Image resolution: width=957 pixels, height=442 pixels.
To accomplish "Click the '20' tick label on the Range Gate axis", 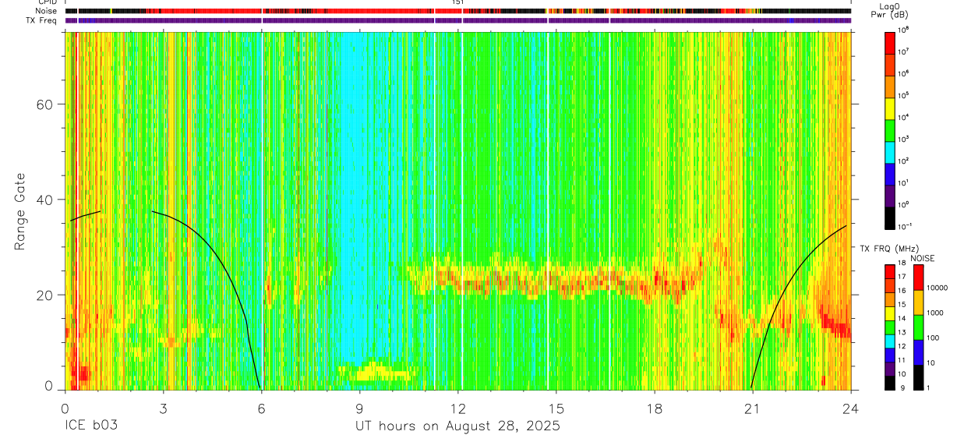I will tap(46, 295).
